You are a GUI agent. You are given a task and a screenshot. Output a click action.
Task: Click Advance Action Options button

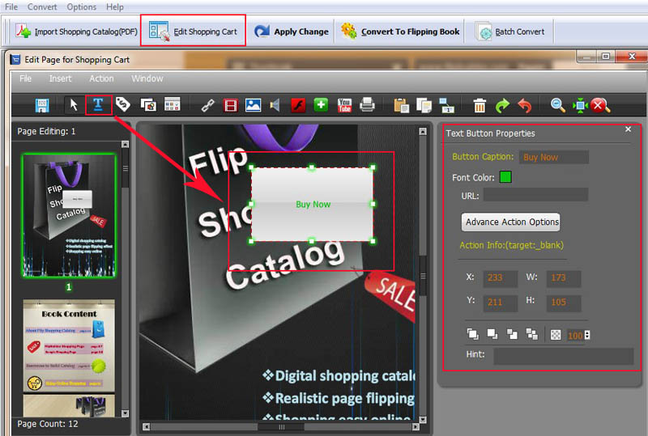[511, 222]
